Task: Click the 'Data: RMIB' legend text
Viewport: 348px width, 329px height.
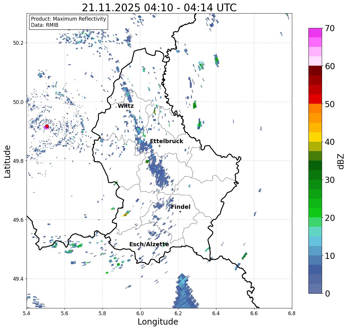Action: (x=45, y=25)
